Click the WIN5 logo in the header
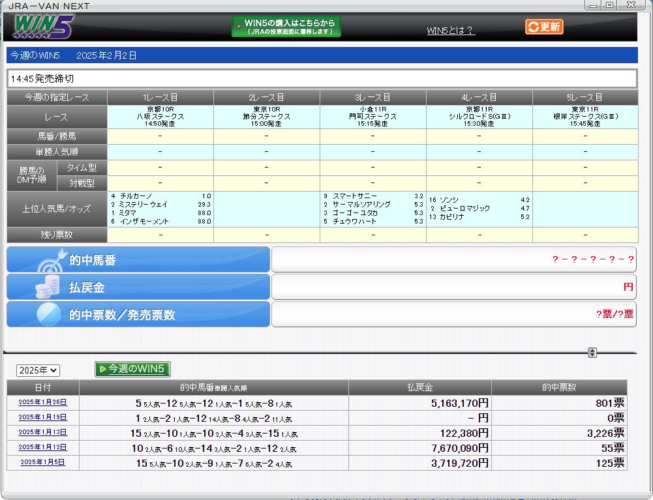Screen dimensions: 653x500 click(43, 27)
